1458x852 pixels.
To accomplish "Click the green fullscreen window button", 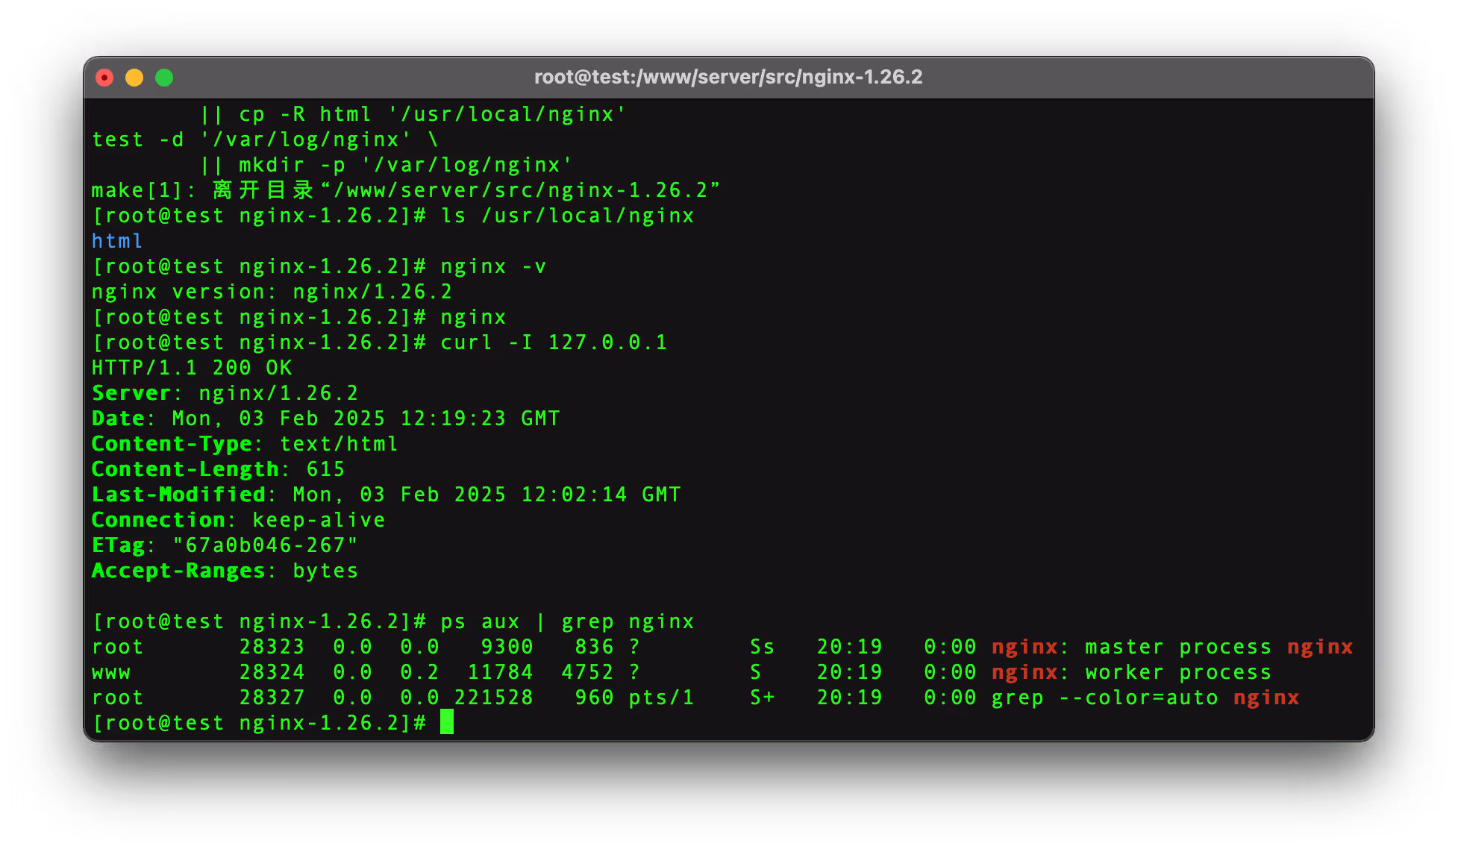I will point(164,78).
